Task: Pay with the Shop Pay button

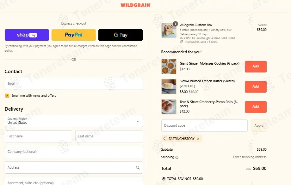Action: (27, 35)
